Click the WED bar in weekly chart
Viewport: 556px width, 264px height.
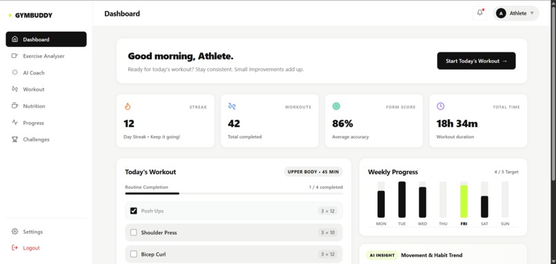(422, 202)
